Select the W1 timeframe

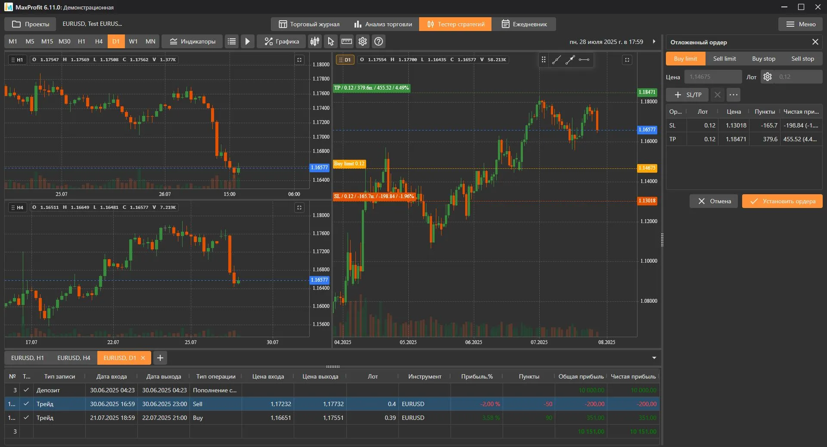click(133, 41)
